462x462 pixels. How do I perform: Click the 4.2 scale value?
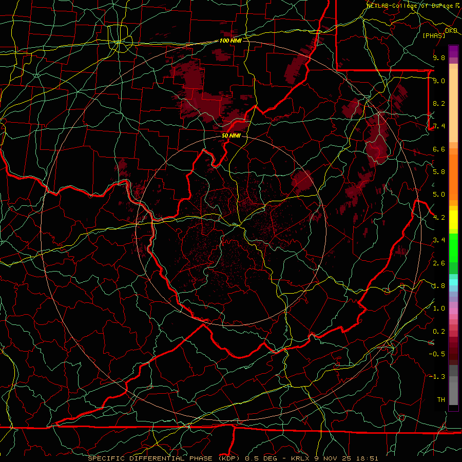439,218
